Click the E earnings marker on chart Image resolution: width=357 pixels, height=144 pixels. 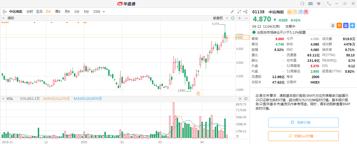198,94
